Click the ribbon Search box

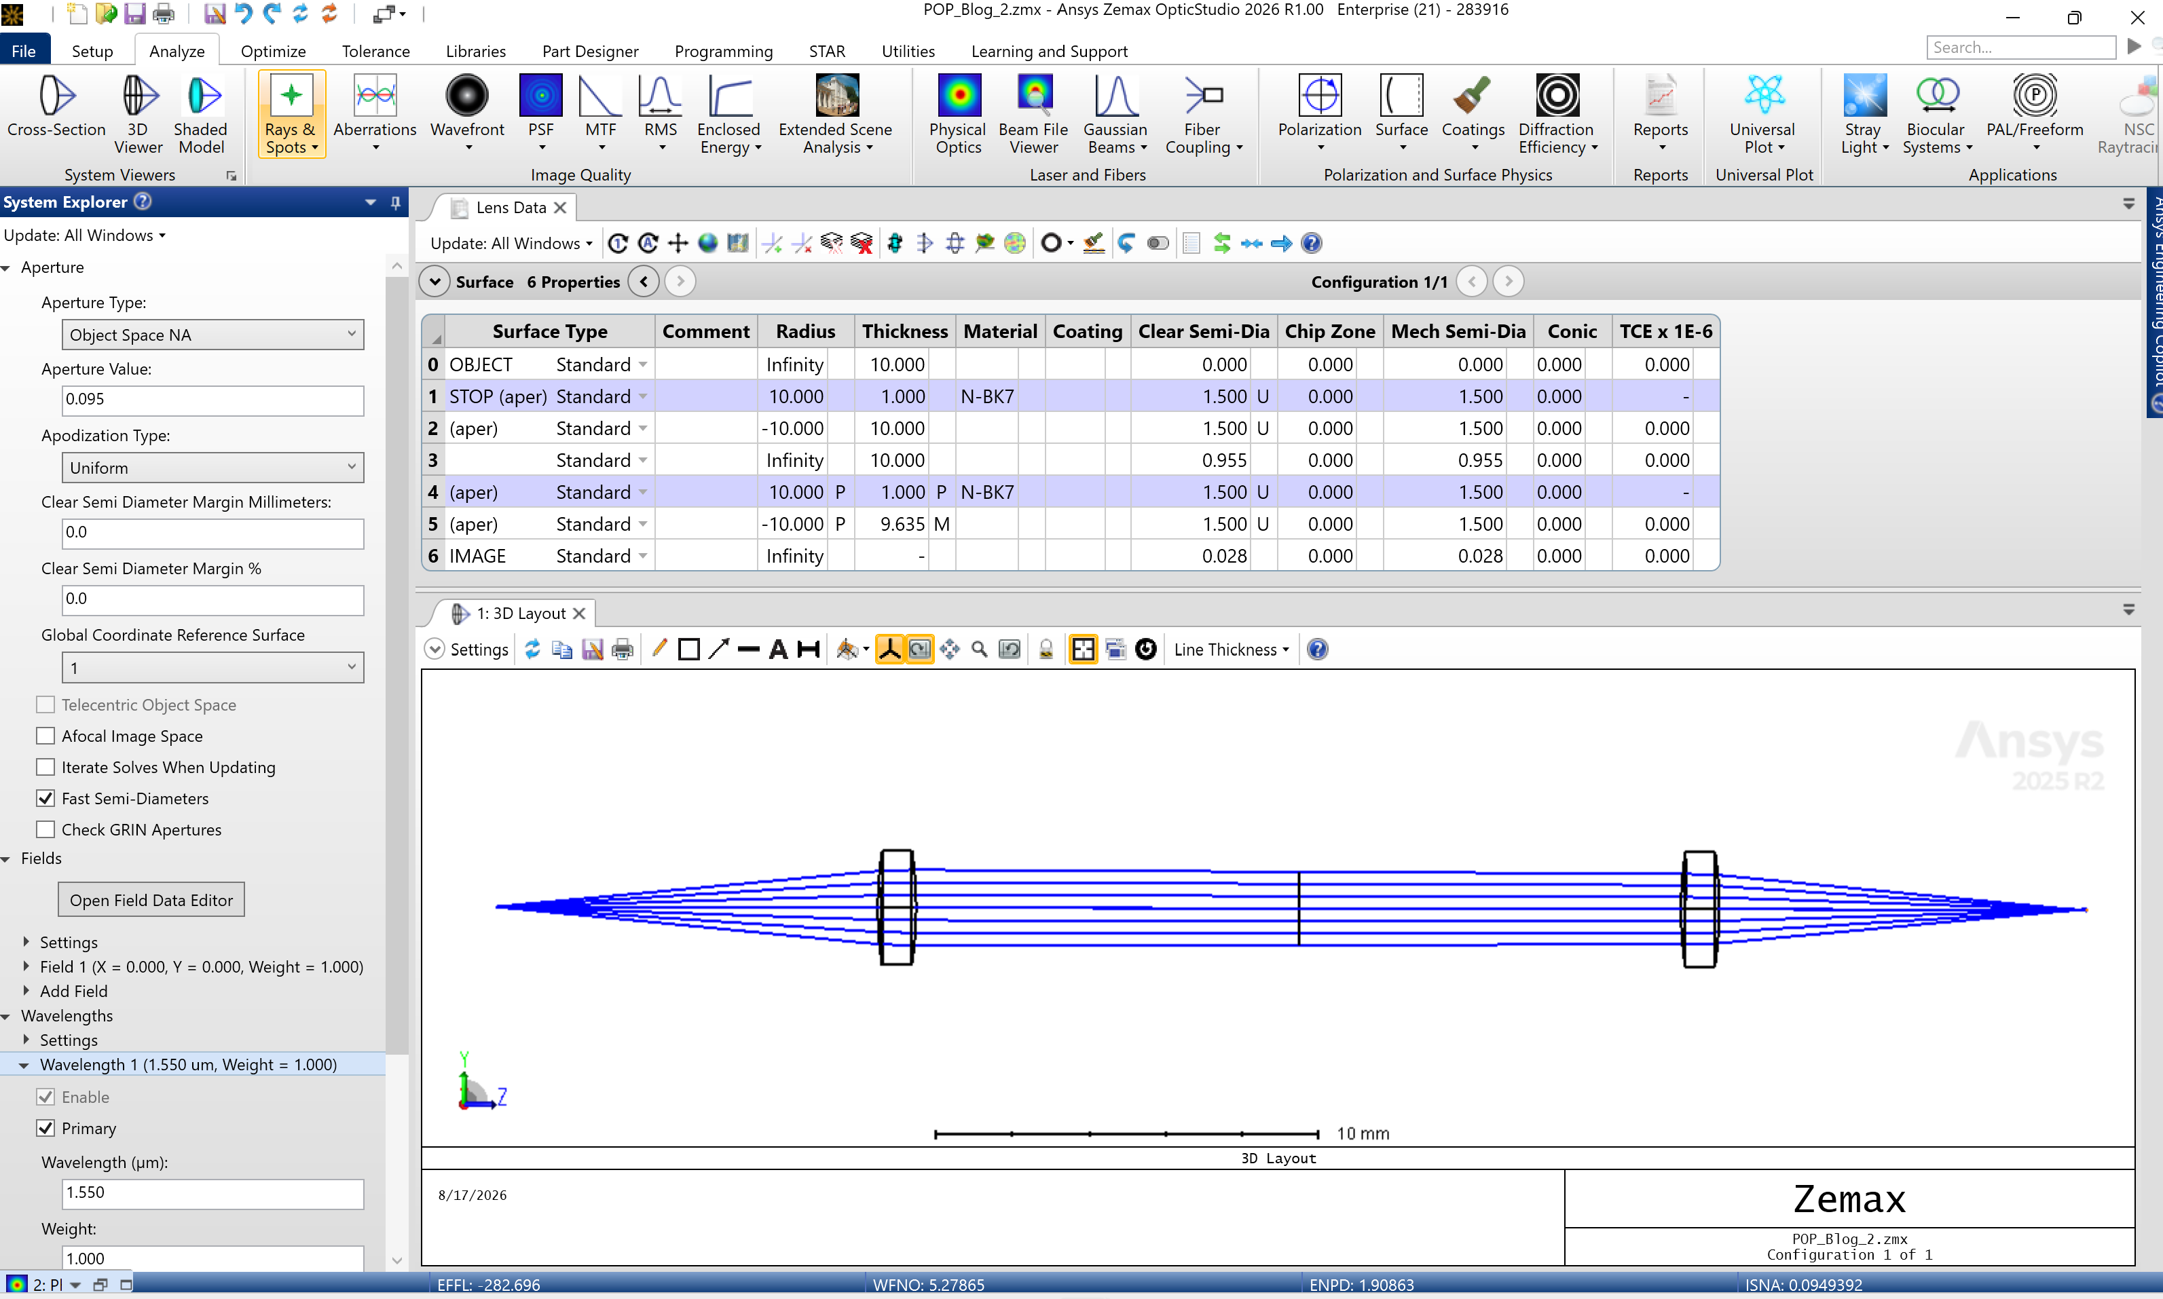tap(2020, 48)
